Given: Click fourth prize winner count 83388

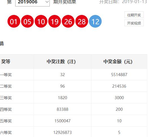Looking at the screenshot, I should click(62, 109).
